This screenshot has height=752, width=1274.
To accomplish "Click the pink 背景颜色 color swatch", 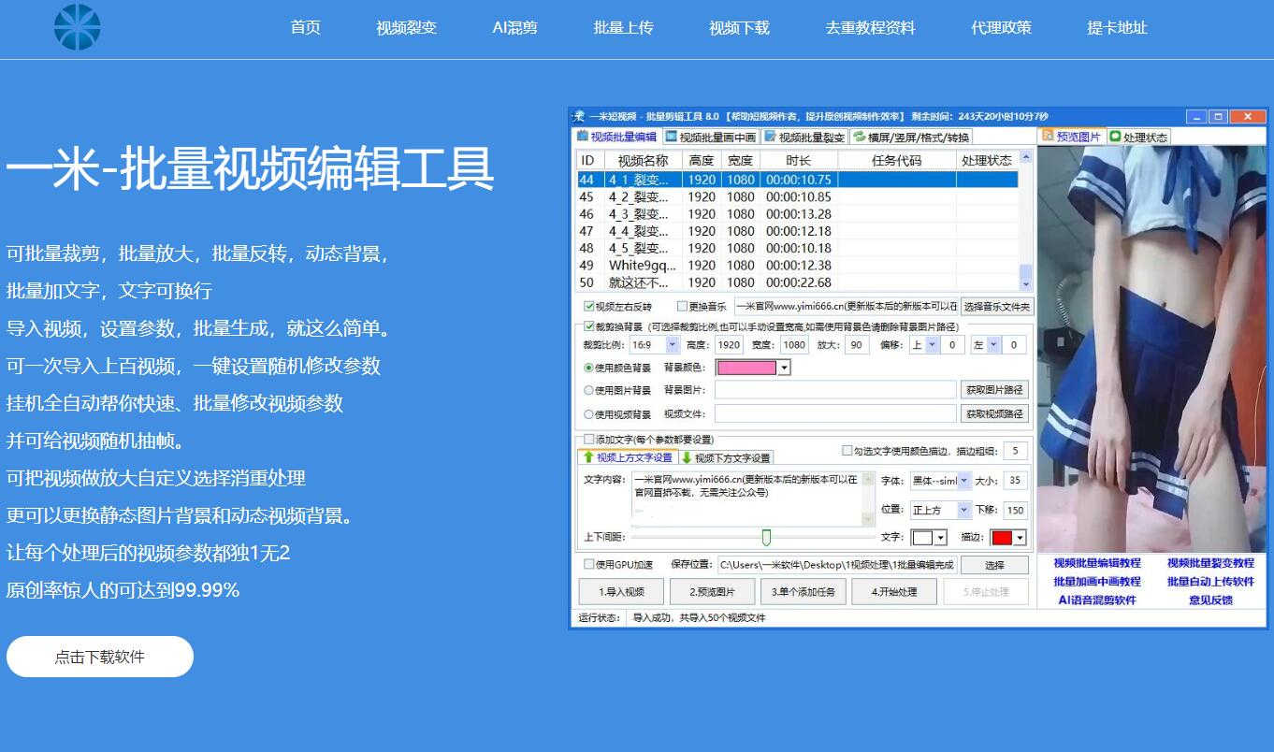I will (748, 366).
